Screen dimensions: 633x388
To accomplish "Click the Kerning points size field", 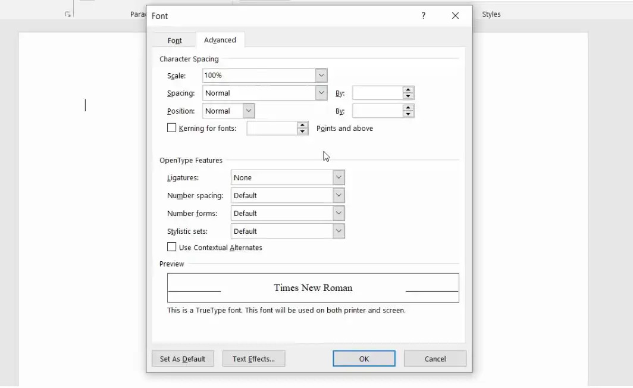I will 272,129.
